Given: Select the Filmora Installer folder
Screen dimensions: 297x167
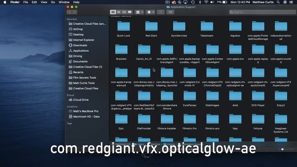Looking at the screenshot, I should click(x=167, y=120).
